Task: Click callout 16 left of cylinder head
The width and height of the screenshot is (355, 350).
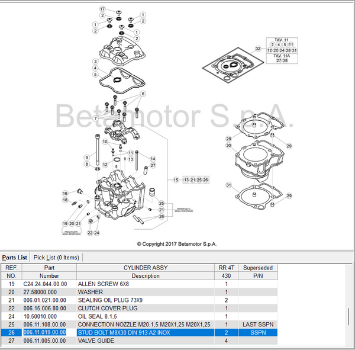Action: coord(65,193)
